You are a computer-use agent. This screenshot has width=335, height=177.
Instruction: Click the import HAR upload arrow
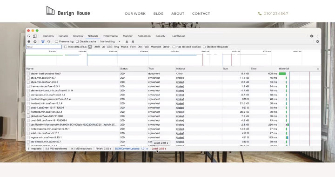pyautogui.click(x=127, y=41)
